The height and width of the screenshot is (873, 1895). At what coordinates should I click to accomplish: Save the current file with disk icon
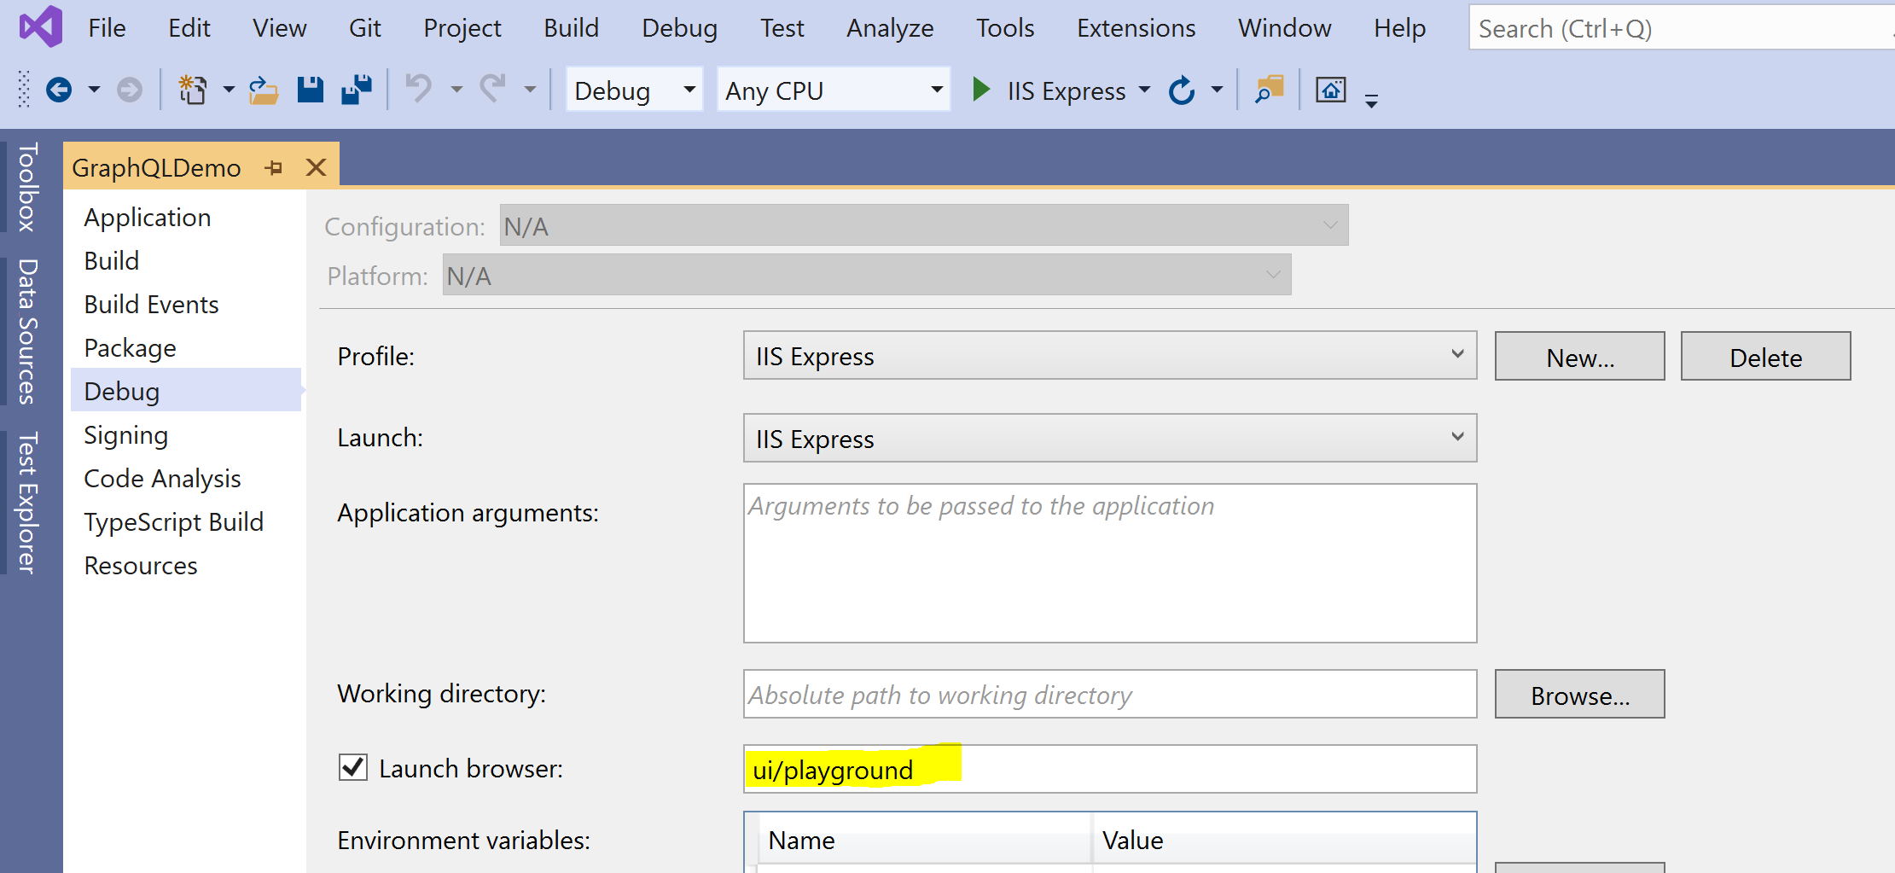pyautogui.click(x=310, y=90)
